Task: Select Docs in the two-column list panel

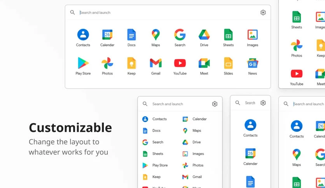Action: coord(152,131)
